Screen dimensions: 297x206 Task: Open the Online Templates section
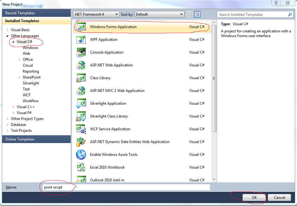click(36, 139)
